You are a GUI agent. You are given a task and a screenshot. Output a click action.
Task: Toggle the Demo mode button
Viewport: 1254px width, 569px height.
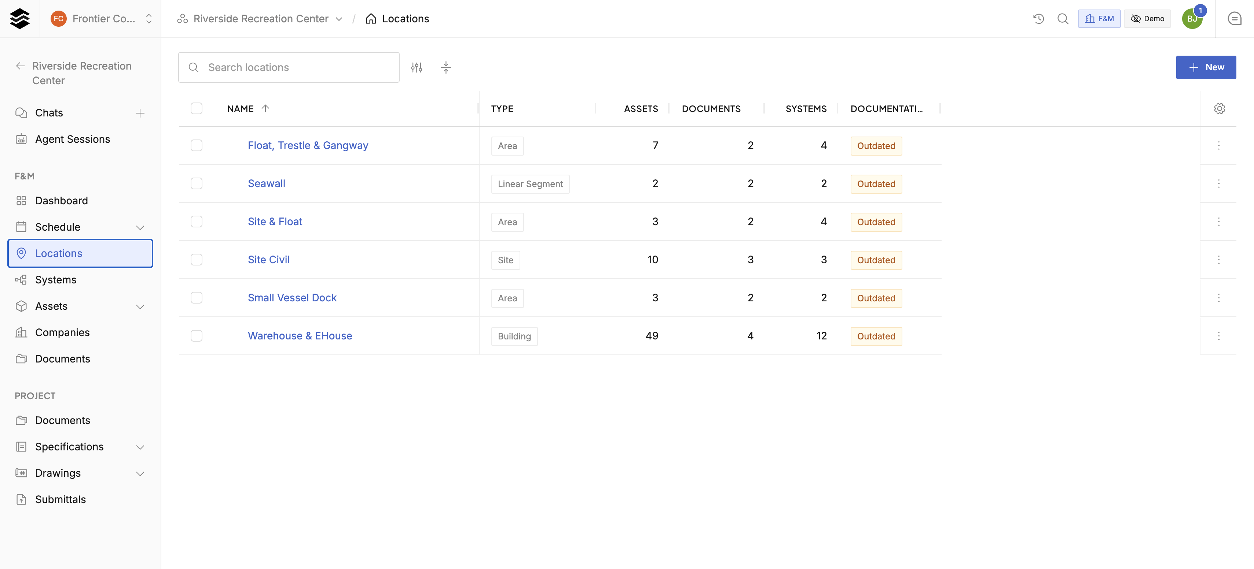[x=1147, y=18]
